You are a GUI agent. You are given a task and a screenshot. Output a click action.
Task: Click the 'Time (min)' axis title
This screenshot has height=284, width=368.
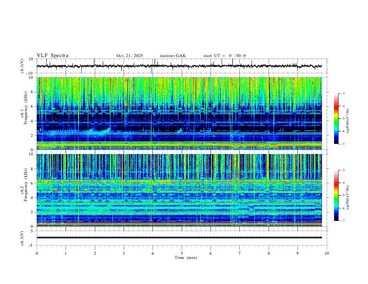[186, 258]
